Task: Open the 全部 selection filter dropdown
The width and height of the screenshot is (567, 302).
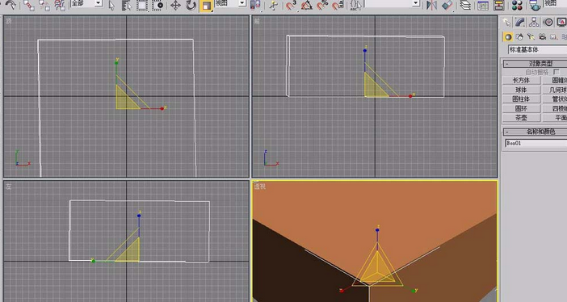Action: pyautogui.click(x=86, y=3)
